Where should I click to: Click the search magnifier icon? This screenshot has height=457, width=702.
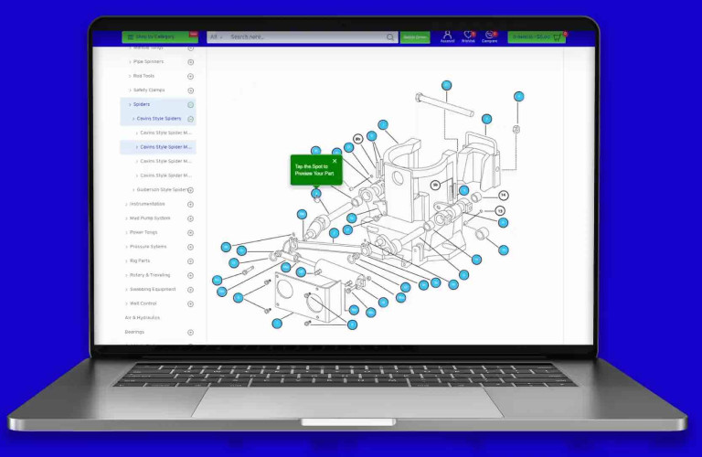coord(390,37)
